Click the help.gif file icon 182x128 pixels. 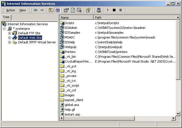pos(62,110)
